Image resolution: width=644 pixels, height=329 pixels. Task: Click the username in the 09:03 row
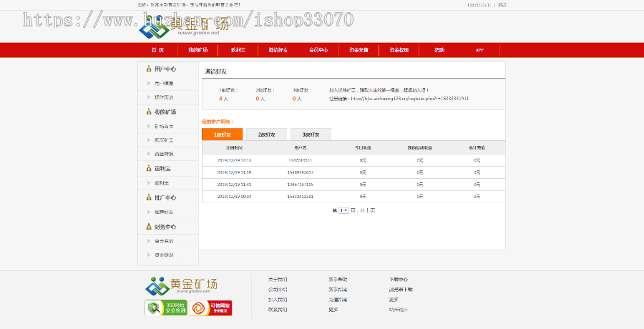301,197
